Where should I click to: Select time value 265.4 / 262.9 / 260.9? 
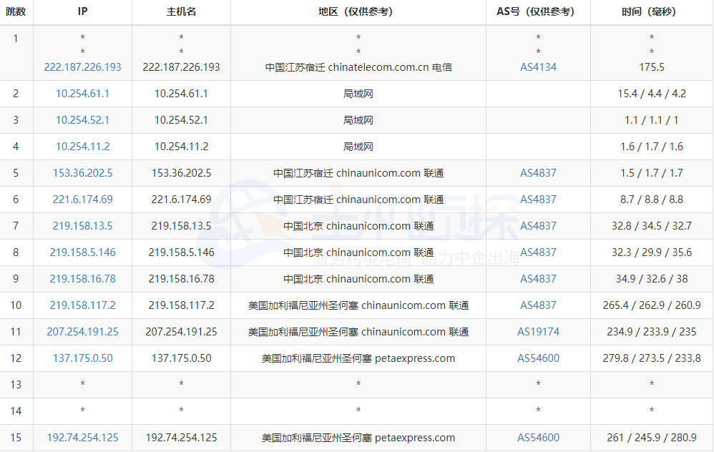point(652,305)
